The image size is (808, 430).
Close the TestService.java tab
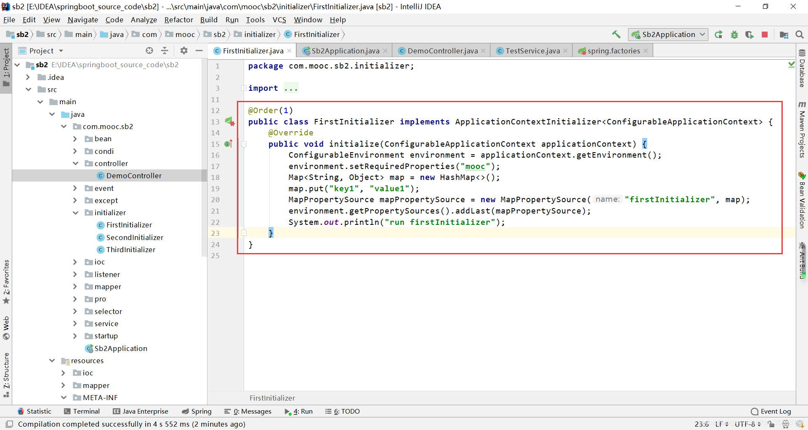[565, 51]
